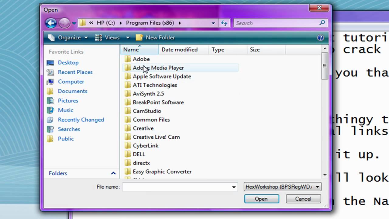Screen dimensions: 389x219
Task: Open Recent Places favorite link
Action: (x=75, y=72)
